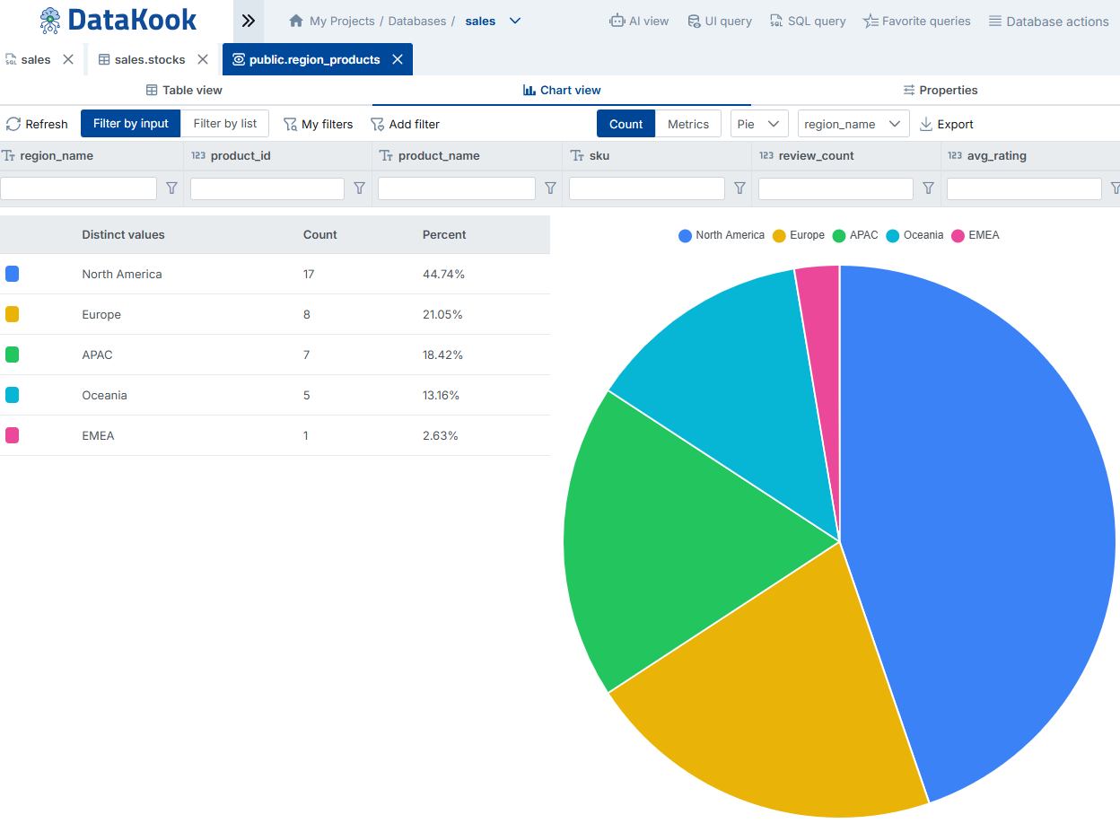Switch to the Table view tab
This screenshot has width=1120, height=823.
pos(185,90)
